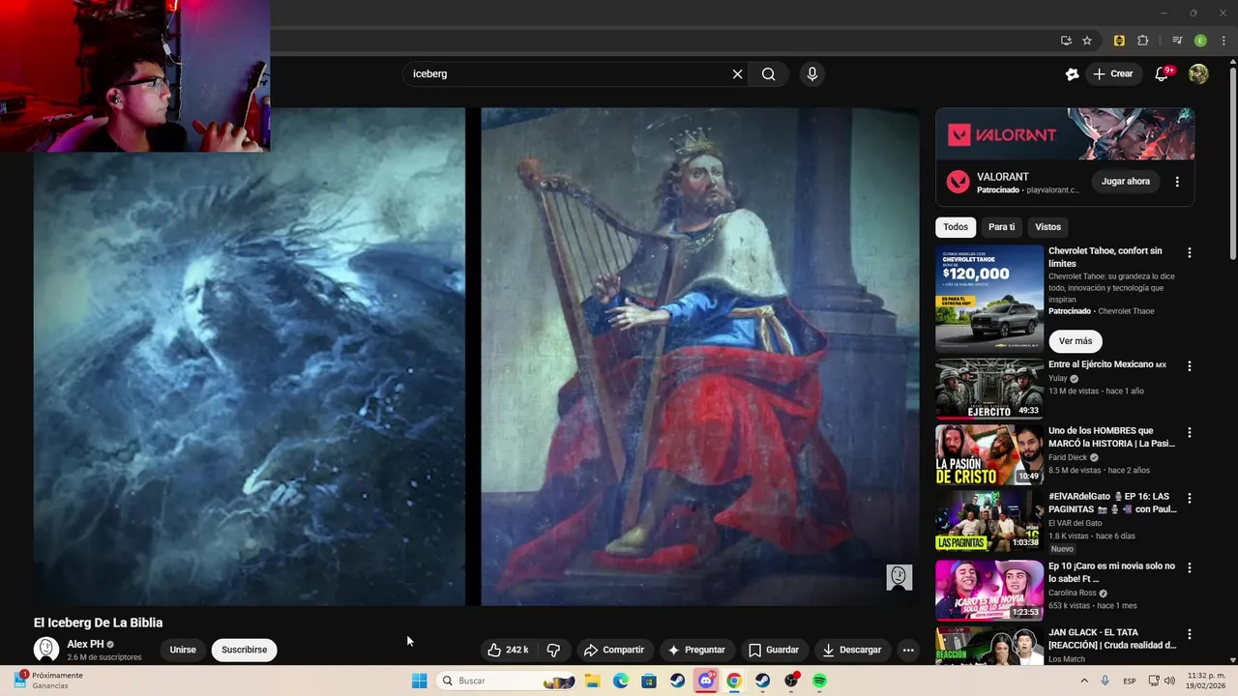
Task: Click the star-shaped icon beside Crear
Action: coord(1072,73)
